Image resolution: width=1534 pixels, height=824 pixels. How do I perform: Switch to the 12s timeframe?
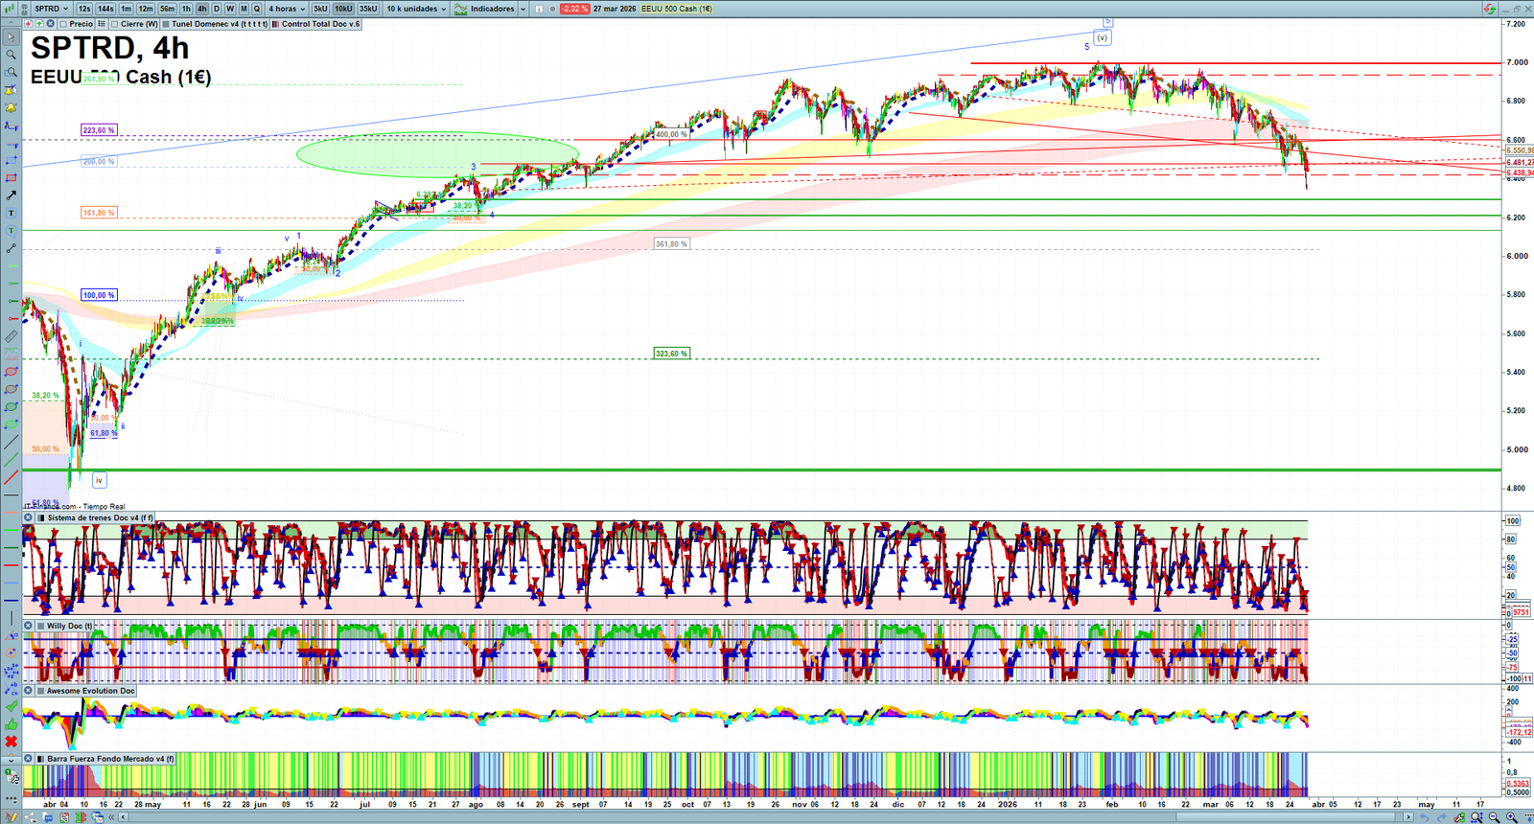tap(84, 9)
